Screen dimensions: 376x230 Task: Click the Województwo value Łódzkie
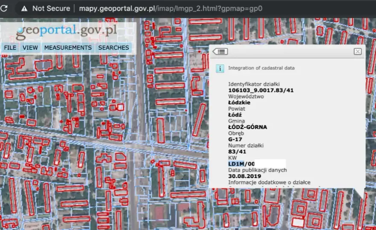[239, 103]
